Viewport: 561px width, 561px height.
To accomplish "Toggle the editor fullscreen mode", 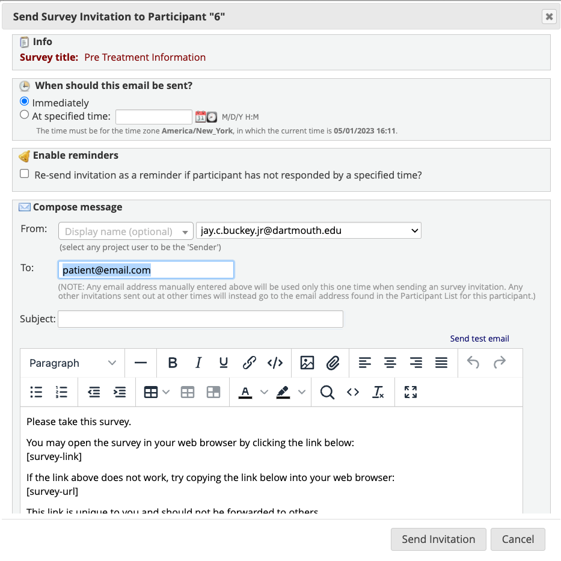I will click(410, 392).
